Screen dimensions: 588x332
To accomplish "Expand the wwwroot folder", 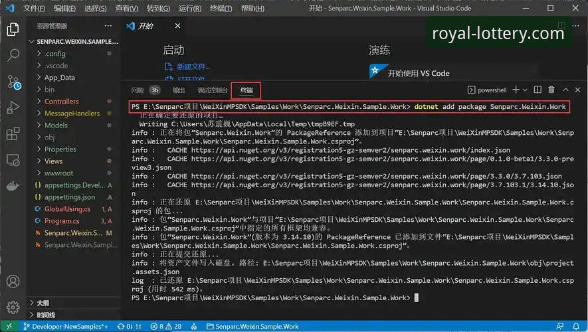I will pyautogui.click(x=74, y=173).
